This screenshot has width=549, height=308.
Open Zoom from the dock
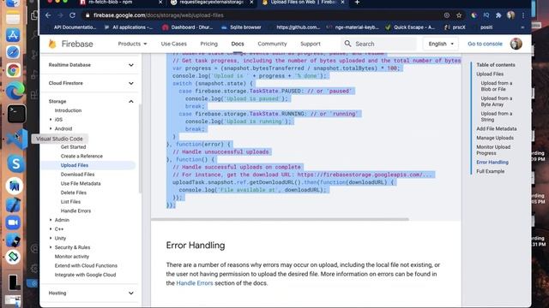click(x=13, y=222)
